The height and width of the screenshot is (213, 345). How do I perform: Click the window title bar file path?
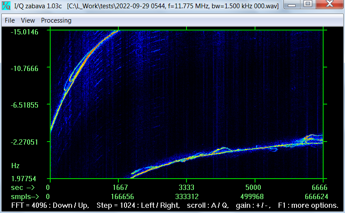click(173, 6)
